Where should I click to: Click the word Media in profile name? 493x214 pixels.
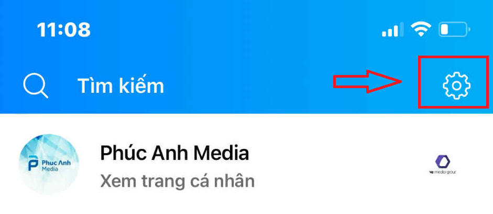point(221,153)
